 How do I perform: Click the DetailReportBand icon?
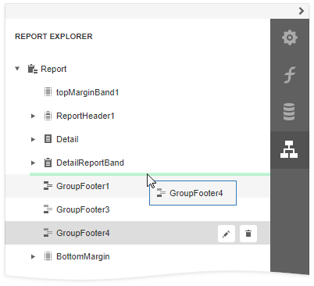48,163
